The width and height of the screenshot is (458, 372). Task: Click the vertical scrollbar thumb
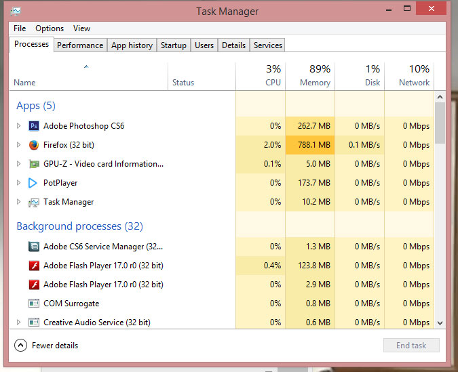click(x=440, y=123)
